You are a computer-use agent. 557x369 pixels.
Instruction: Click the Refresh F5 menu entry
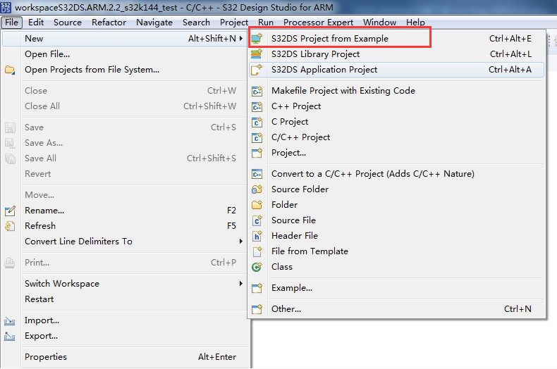click(x=124, y=225)
